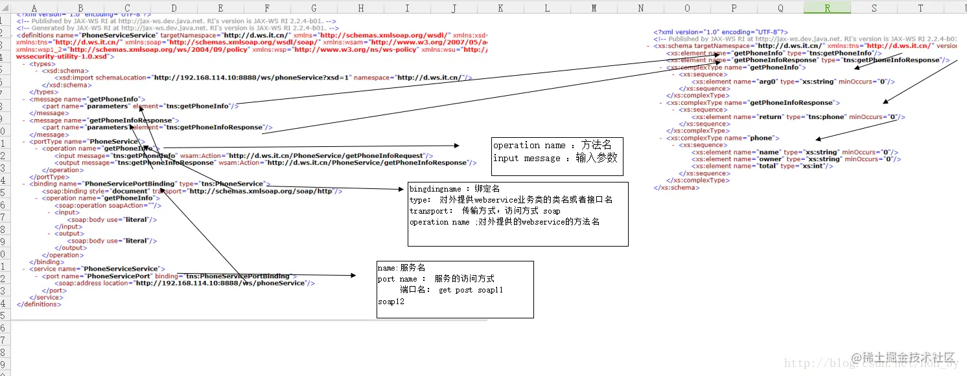
Task: Collapse the <output> node under soap:operation
Action: point(49,234)
